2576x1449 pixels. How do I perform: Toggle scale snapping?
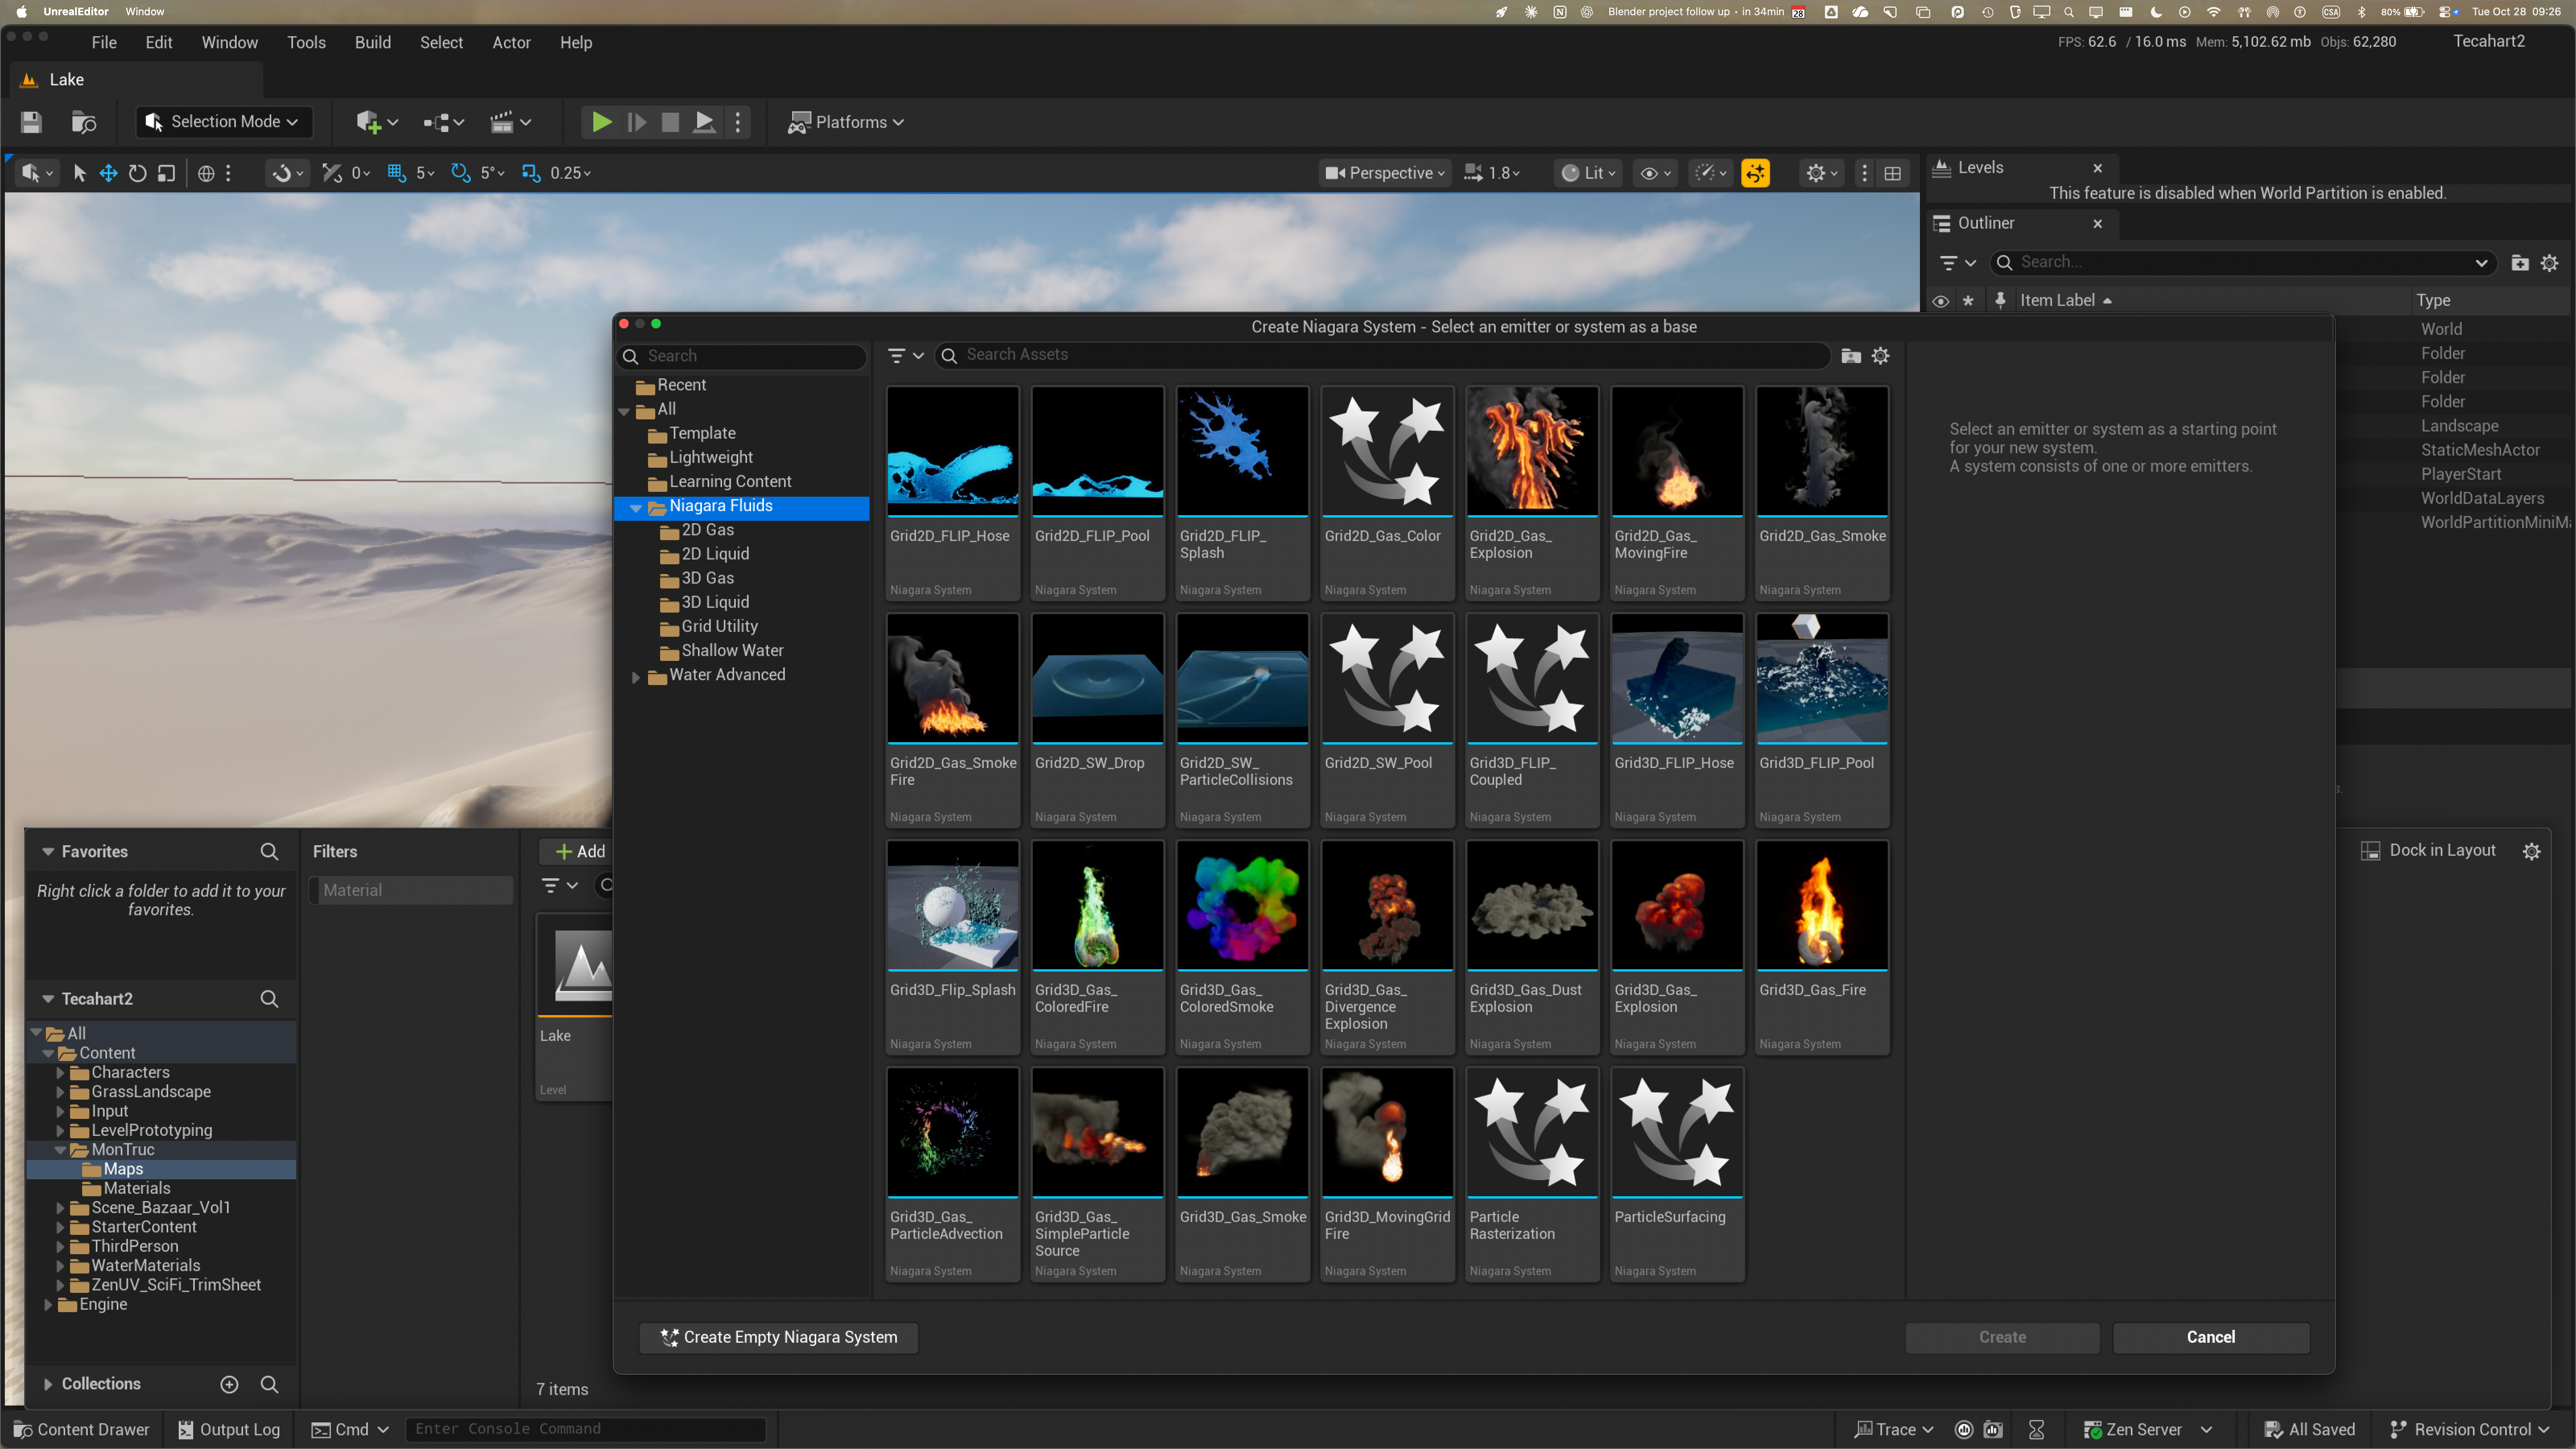[530, 173]
